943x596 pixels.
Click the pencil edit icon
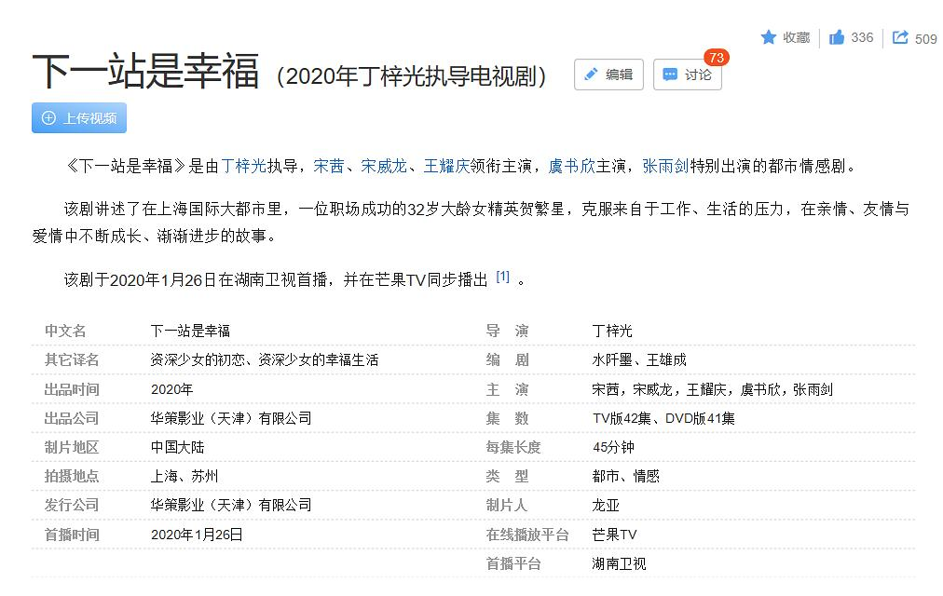click(591, 74)
